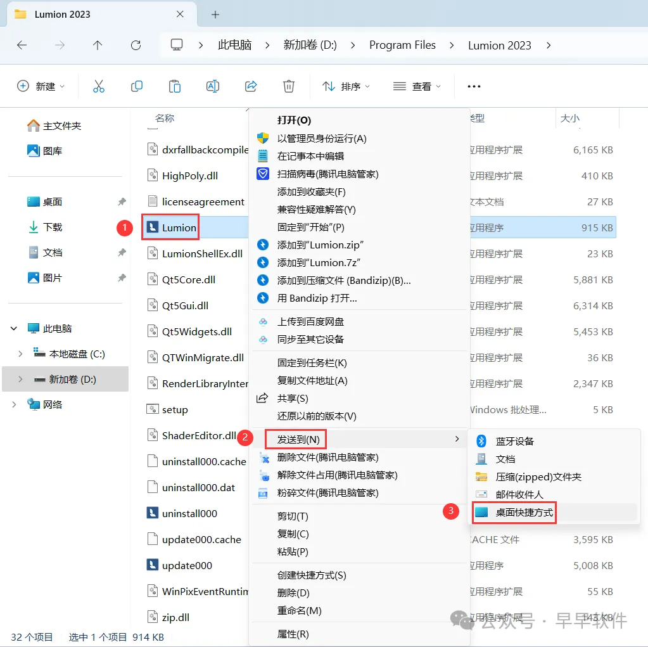Select the update000.cache file
The height and width of the screenshot is (647, 648).
194,539
